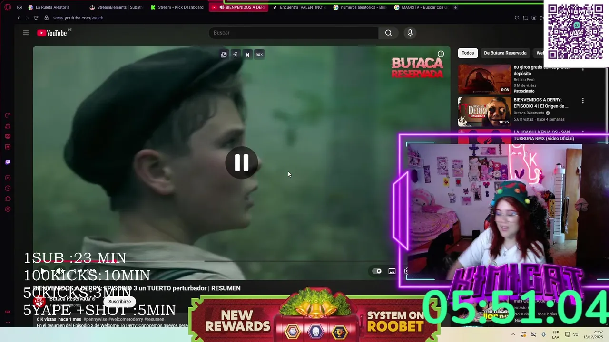Go back in browser history
Screen dimensions: 609x342
click(x=19, y=18)
